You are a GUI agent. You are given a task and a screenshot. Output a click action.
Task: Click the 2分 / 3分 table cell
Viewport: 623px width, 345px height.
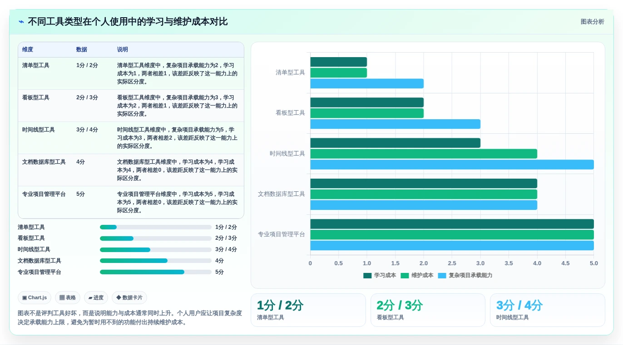click(x=87, y=97)
